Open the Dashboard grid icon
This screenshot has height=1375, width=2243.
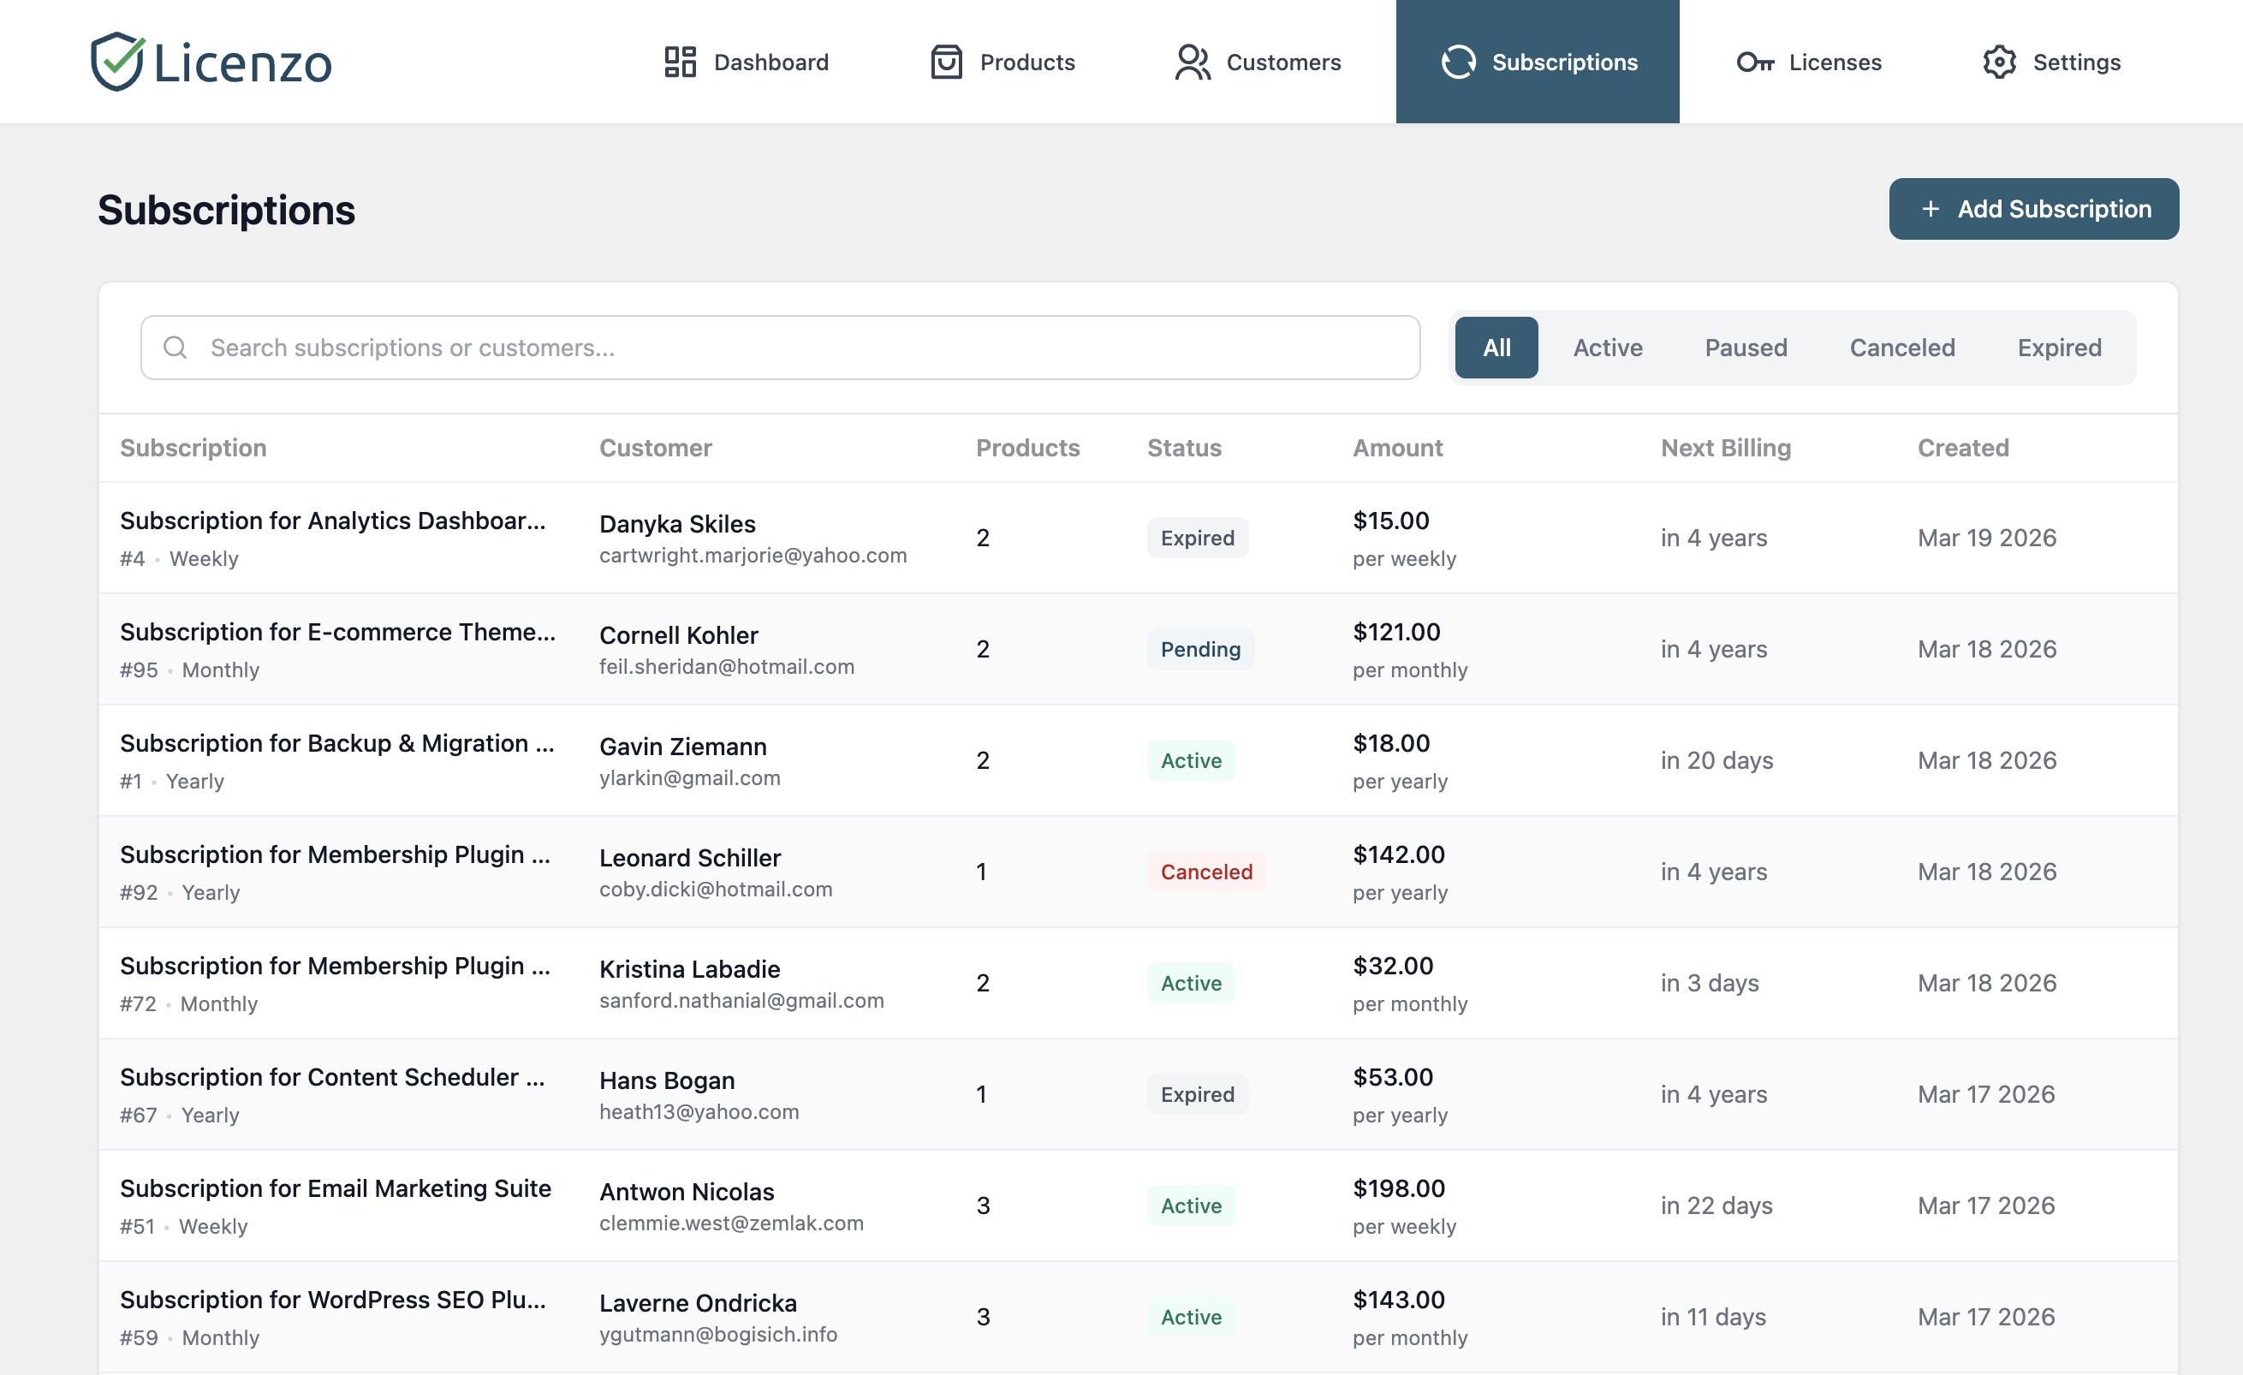point(679,62)
